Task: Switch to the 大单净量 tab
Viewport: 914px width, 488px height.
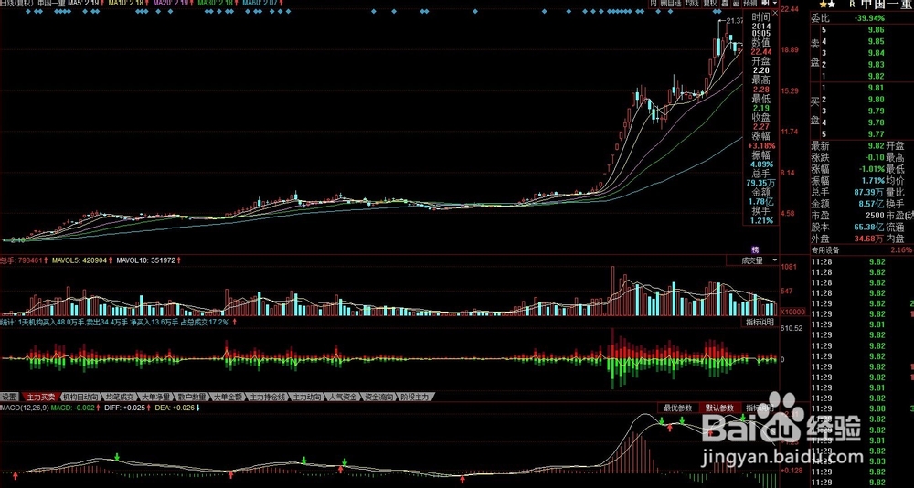Action: click(x=155, y=397)
